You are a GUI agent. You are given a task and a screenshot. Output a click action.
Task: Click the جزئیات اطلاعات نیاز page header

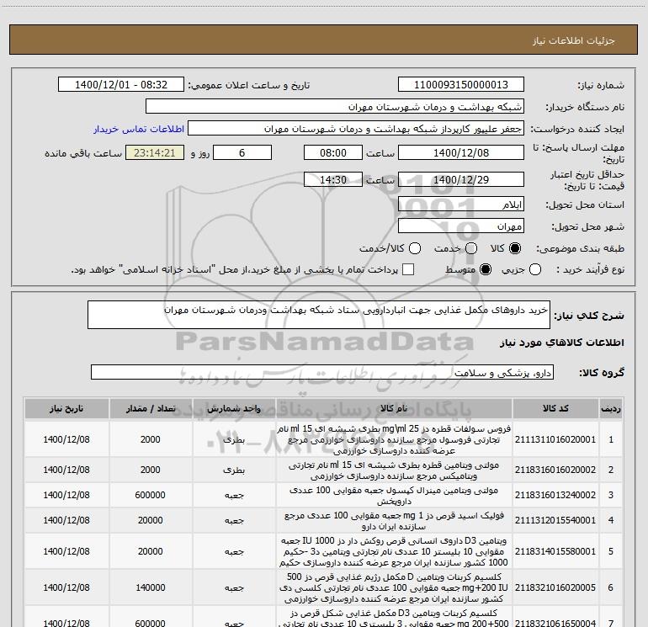(x=574, y=40)
